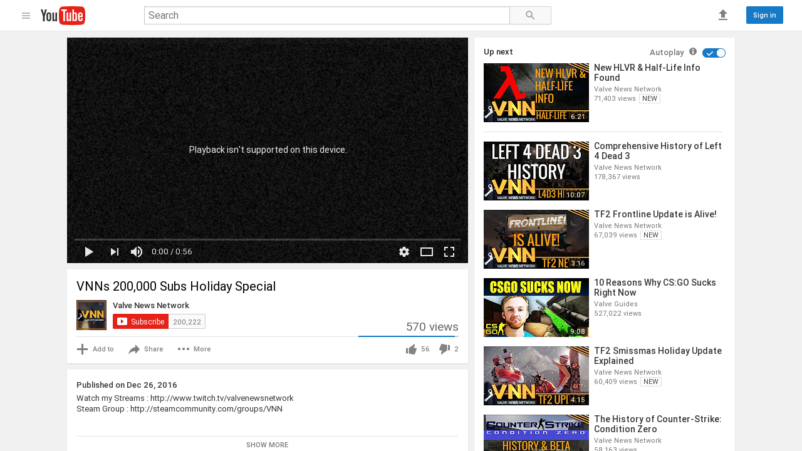Open TF2 Frontline Is Alive thumbnail
Image resolution: width=802 pixels, height=451 pixels.
[x=536, y=239]
